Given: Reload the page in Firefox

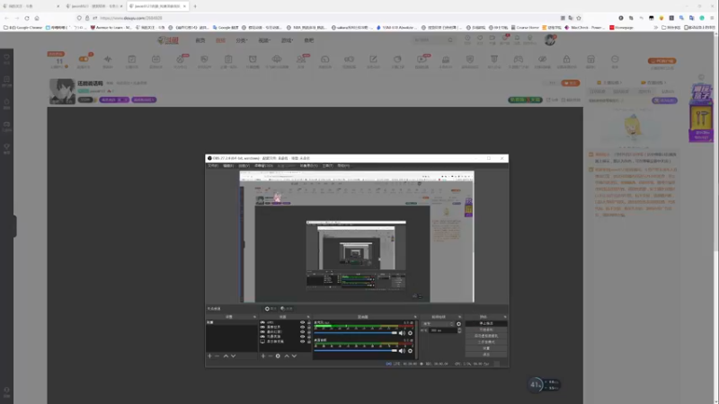Looking at the screenshot, I should pyautogui.click(x=27, y=18).
